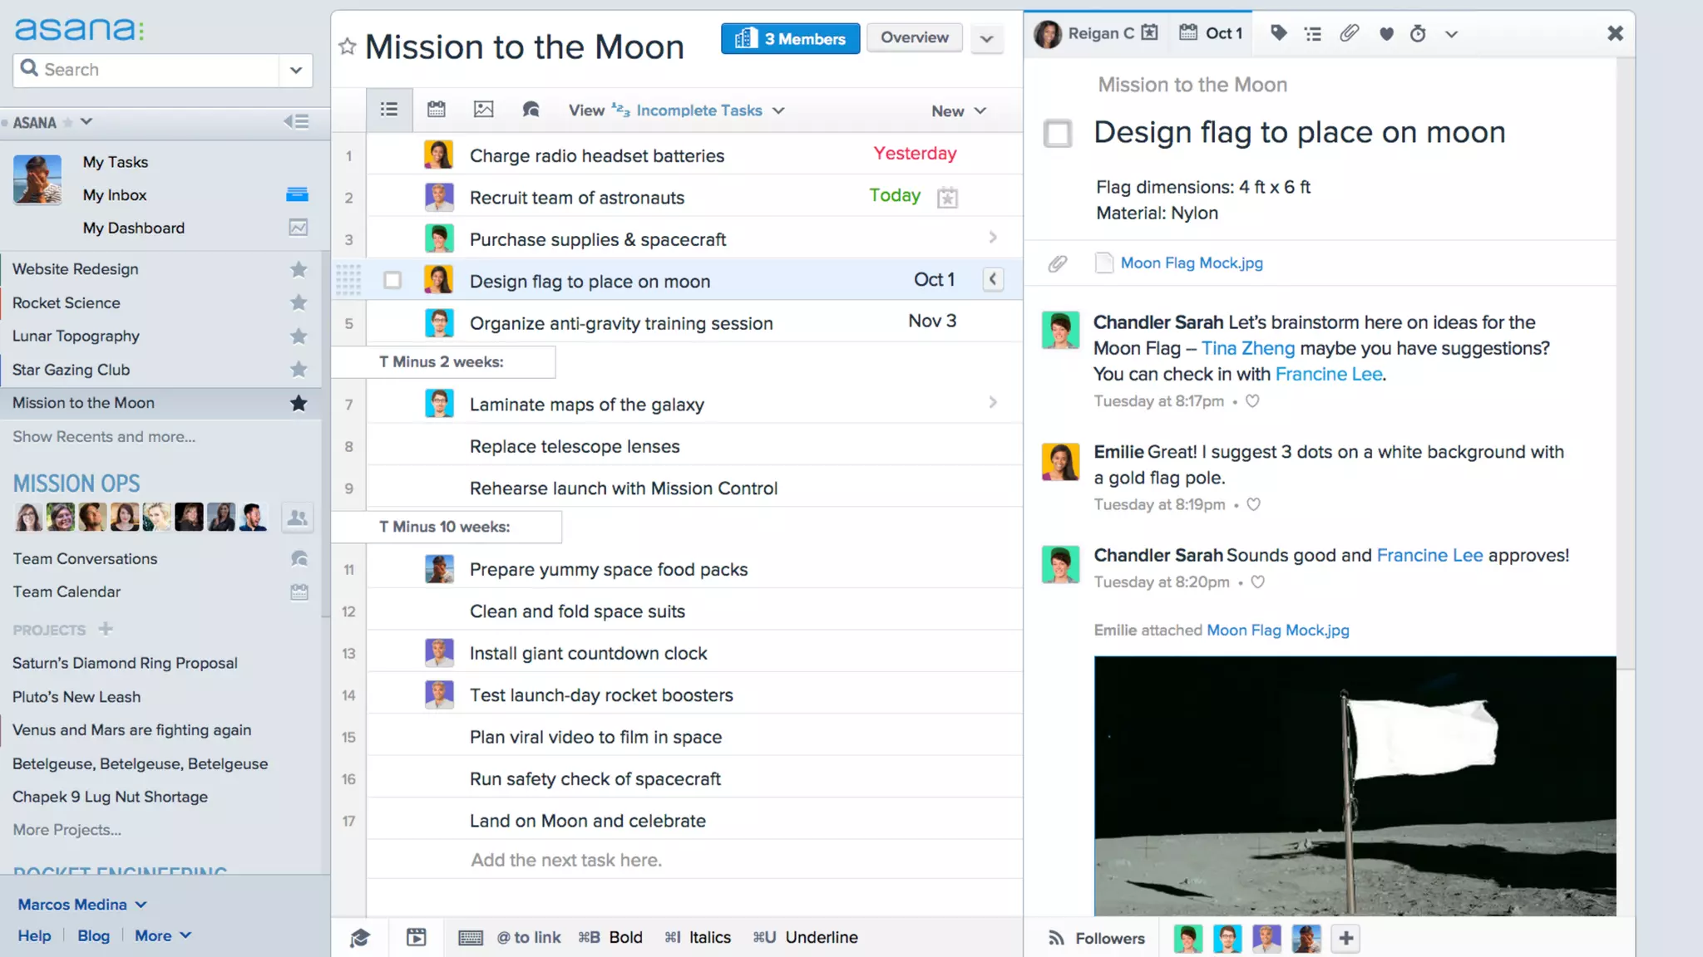Screen dimensions: 1703x957
Task: Select Rocket Science project in sidebar
Action: 67,303
